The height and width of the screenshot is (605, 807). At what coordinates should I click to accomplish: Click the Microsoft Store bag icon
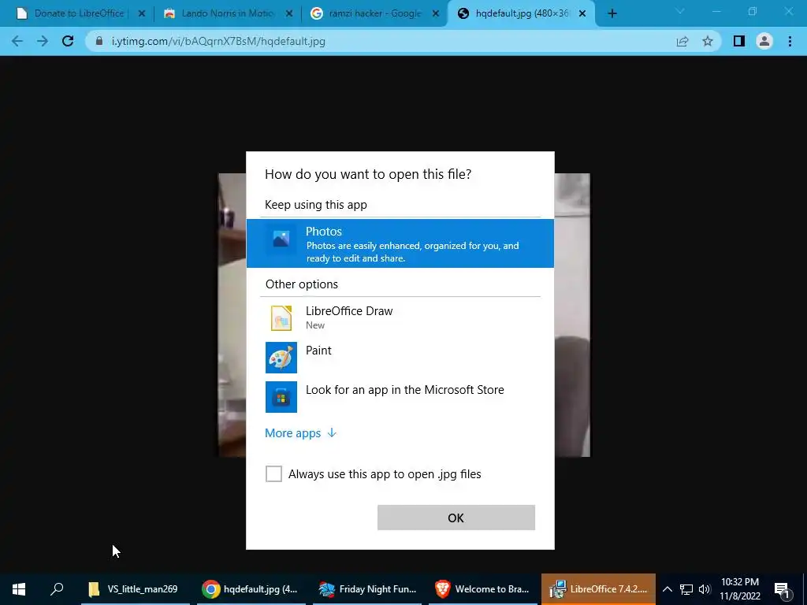coord(281,397)
